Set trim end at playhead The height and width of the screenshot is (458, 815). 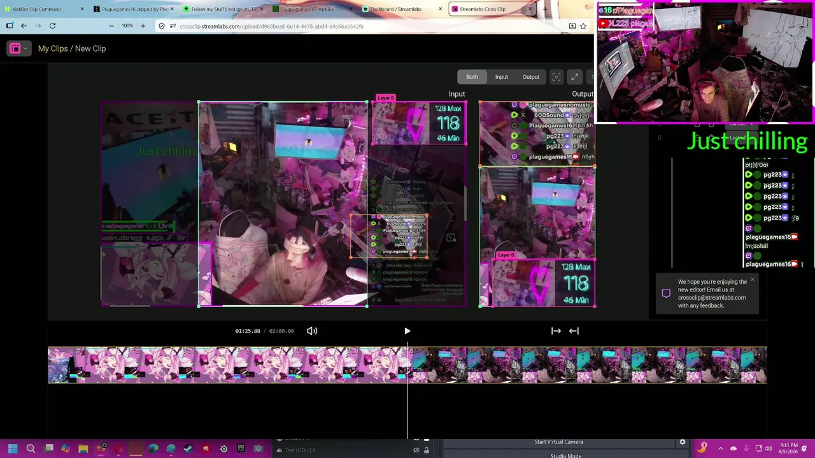pos(574,331)
